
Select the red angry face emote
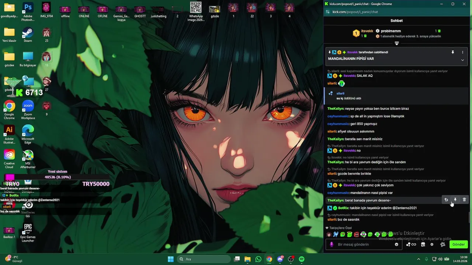click(357, 234)
